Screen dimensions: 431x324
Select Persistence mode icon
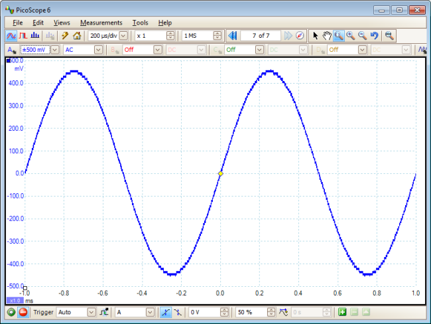click(x=23, y=35)
